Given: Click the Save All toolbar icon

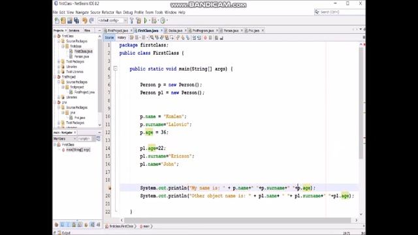Looking at the screenshot, I should click(76, 20).
